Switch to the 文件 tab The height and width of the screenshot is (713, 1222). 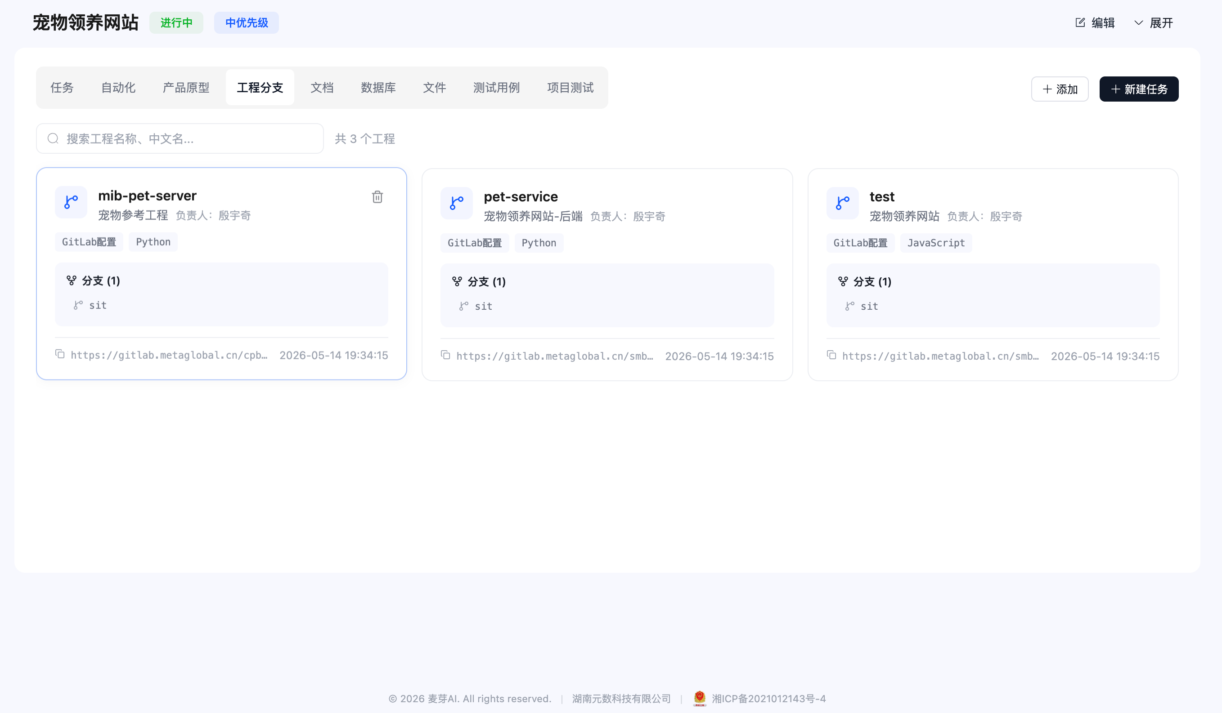pos(435,88)
